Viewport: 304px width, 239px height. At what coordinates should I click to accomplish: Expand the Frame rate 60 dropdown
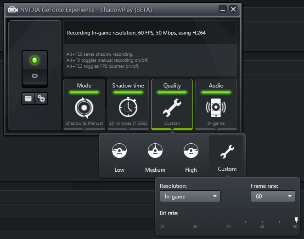pyautogui.click(x=273, y=196)
